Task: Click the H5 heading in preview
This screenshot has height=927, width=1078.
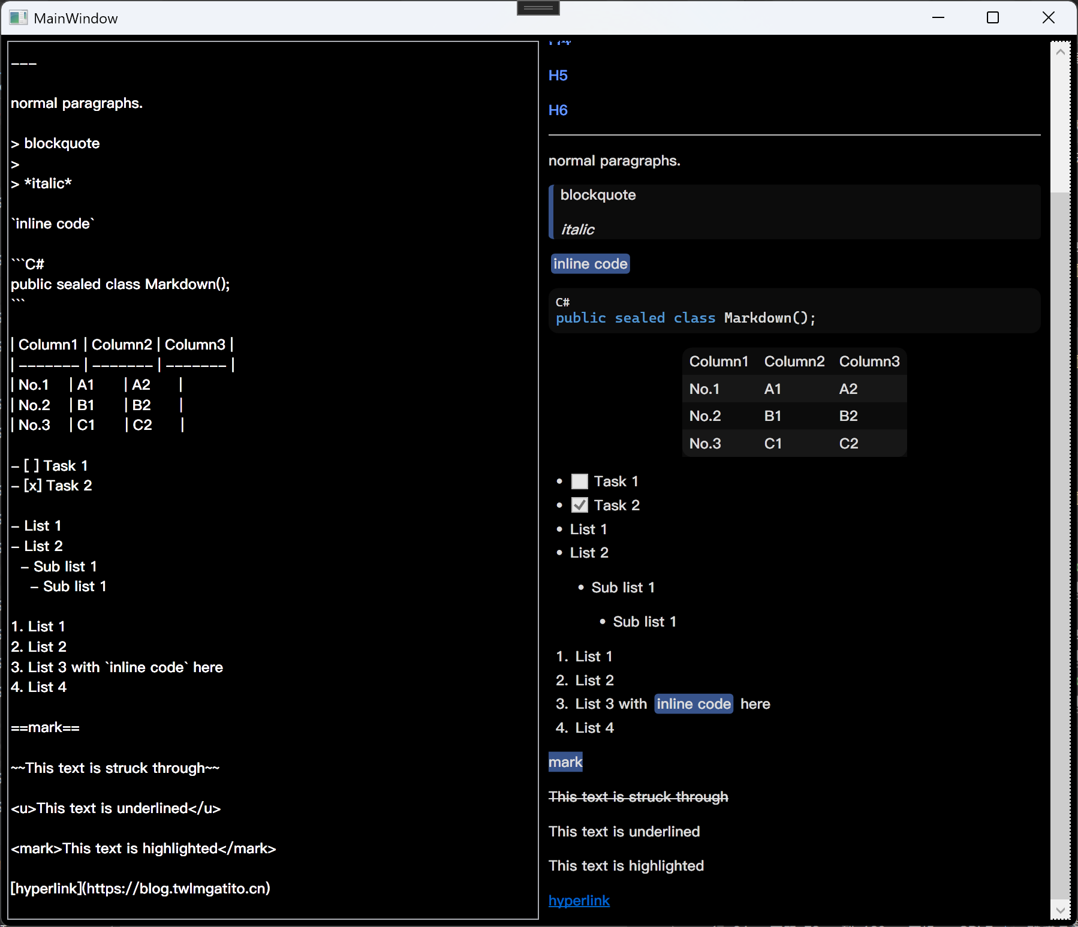Action: (x=558, y=76)
